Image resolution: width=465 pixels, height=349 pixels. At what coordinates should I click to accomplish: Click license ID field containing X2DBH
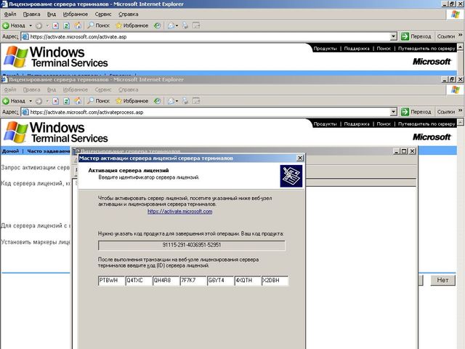pos(275,281)
